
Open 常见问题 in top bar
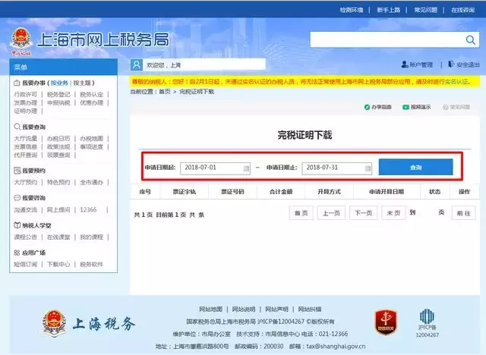click(x=425, y=10)
